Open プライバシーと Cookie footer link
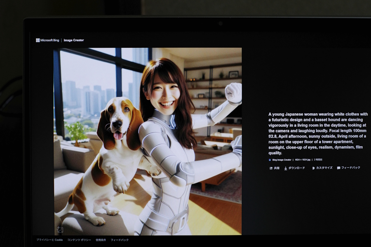Image resolution: width=371 pixels, height=247 pixels. 49,240
